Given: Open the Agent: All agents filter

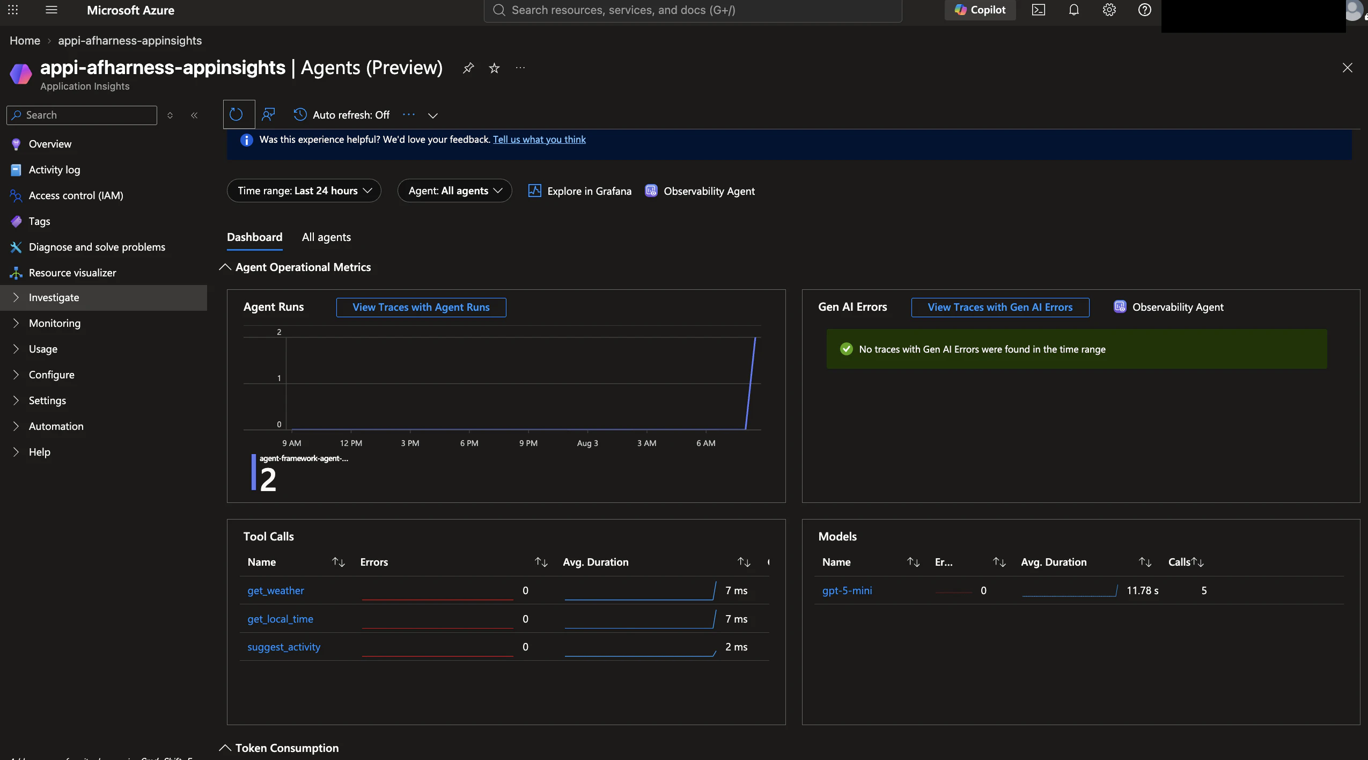Looking at the screenshot, I should (x=455, y=191).
